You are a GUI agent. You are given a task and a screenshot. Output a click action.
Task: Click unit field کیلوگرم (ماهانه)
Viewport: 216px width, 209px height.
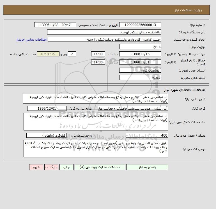click(x=46, y=135)
